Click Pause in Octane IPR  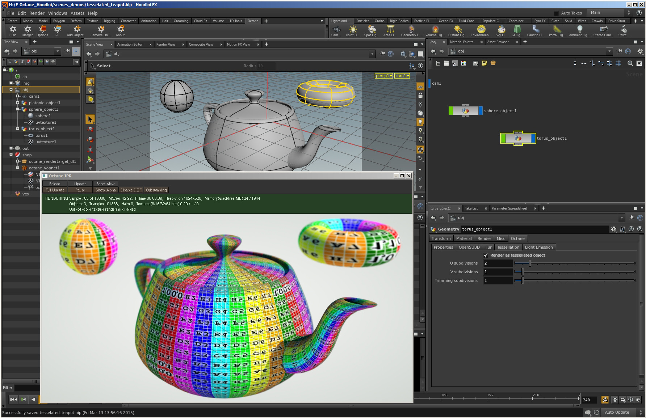coord(80,190)
